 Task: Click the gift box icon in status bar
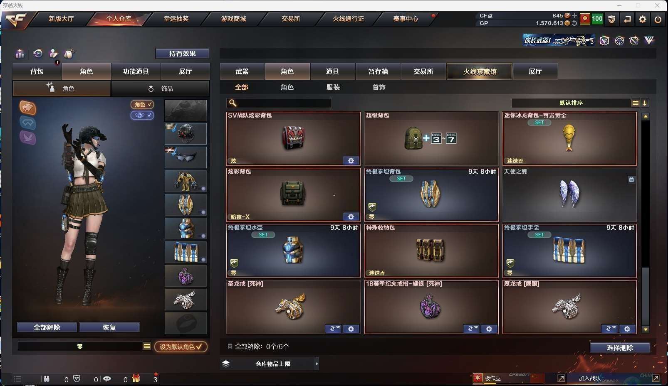click(x=136, y=379)
